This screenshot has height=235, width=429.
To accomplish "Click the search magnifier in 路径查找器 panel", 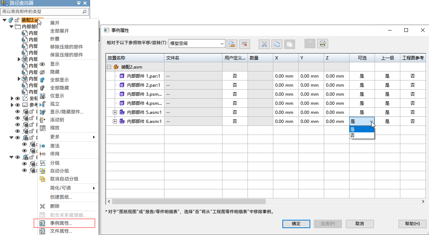I will pos(85,12).
